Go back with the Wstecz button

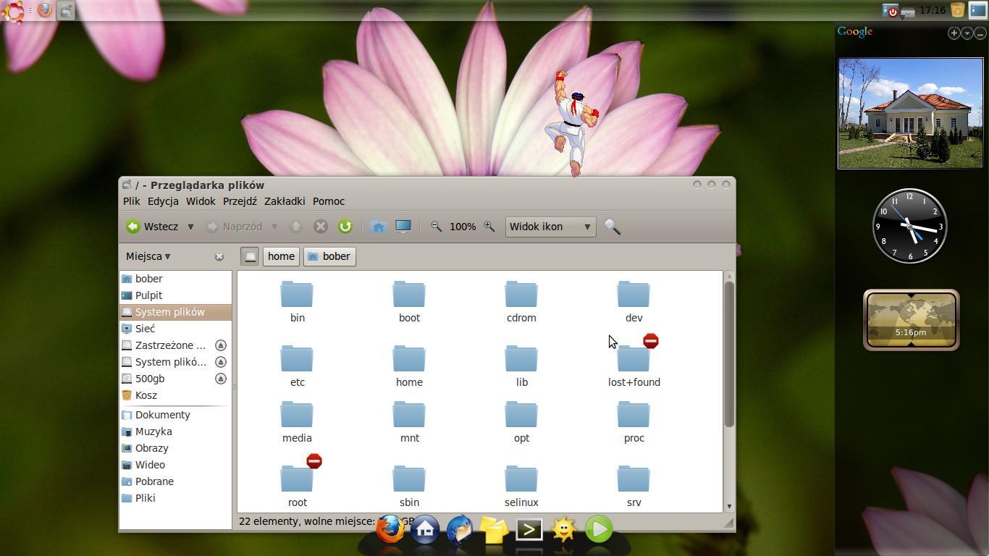[152, 227]
